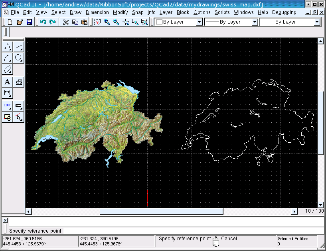Open the EDIT tools menu
The height and width of the screenshot is (251, 326).
8,106
